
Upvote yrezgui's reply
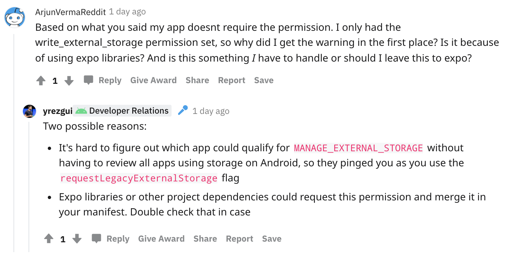48,239
